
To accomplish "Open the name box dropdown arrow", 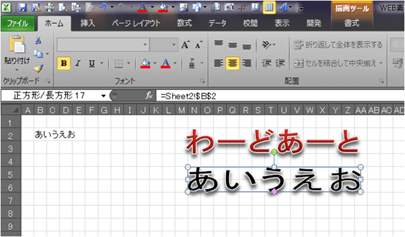I will click(x=103, y=96).
